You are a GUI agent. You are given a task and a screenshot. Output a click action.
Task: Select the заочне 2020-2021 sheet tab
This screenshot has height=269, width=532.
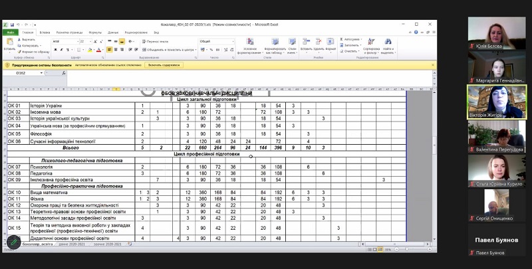[x=108, y=244]
